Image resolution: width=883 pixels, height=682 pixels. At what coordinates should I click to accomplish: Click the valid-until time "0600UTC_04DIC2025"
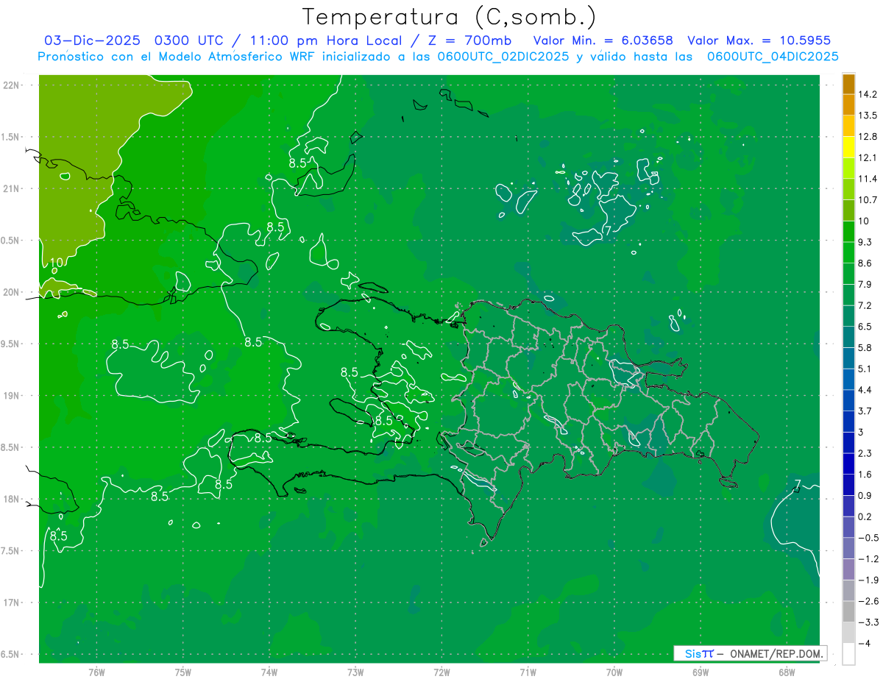point(773,57)
